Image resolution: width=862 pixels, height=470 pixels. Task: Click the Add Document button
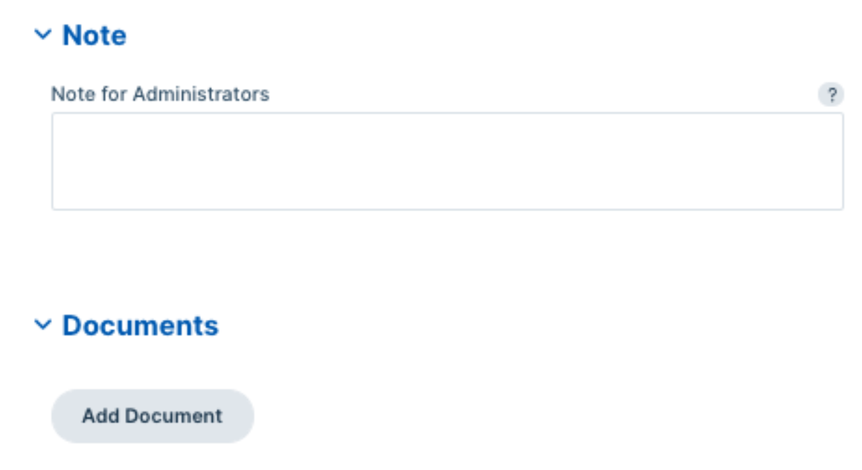[x=153, y=416]
